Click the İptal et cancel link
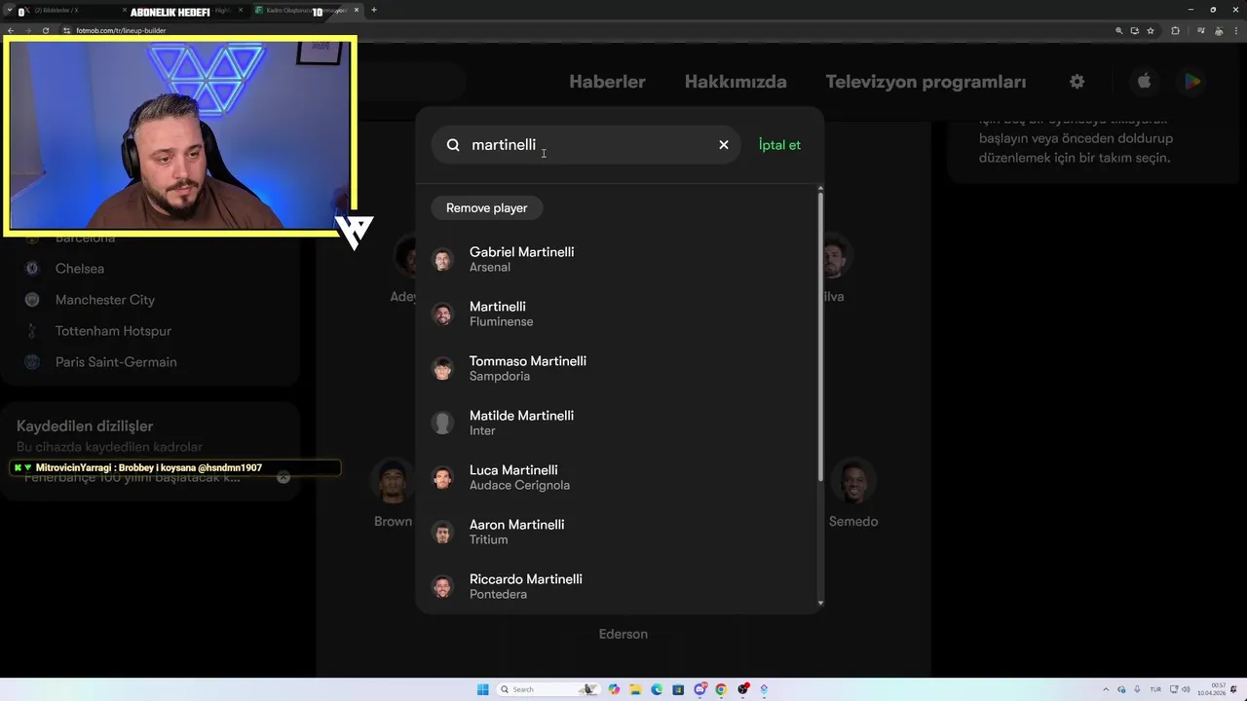This screenshot has width=1247, height=701. (779, 144)
